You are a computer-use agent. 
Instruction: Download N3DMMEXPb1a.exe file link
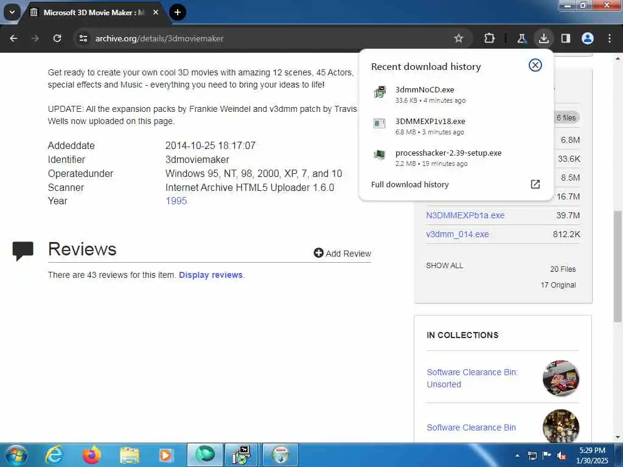[x=465, y=215]
